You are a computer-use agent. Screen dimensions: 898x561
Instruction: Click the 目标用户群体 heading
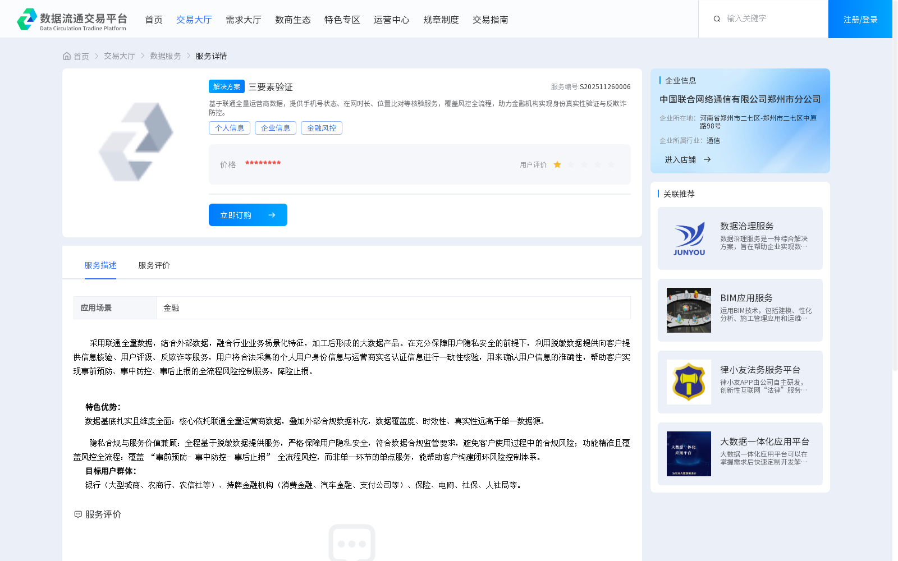coord(111,471)
